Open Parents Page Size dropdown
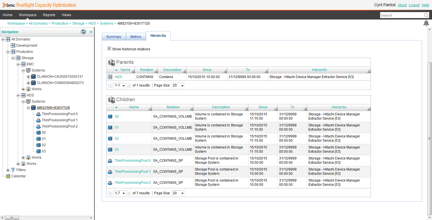Screen dimensions: 432x220 tap(178, 85)
